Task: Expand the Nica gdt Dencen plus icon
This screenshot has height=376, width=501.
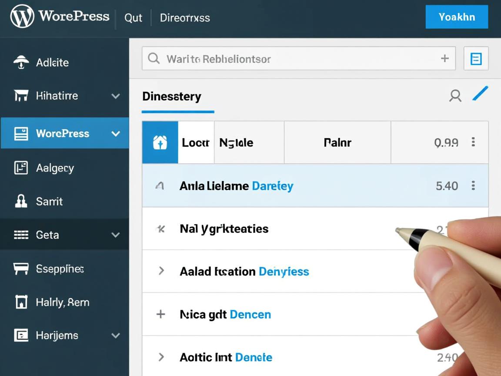Action: [160, 314]
